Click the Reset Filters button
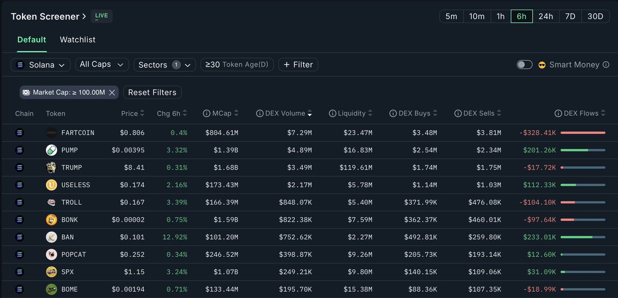 152,92
